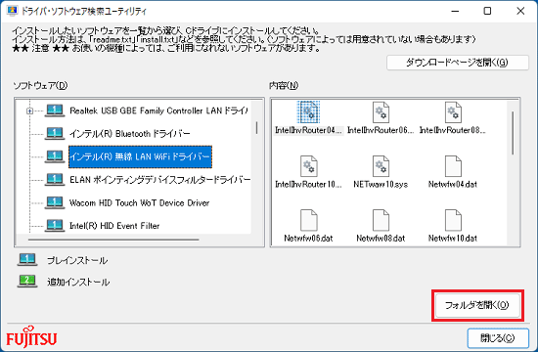Expand the Realtek USB GBE tree node
This screenshot has width=538, height=352.
[30, 110]
